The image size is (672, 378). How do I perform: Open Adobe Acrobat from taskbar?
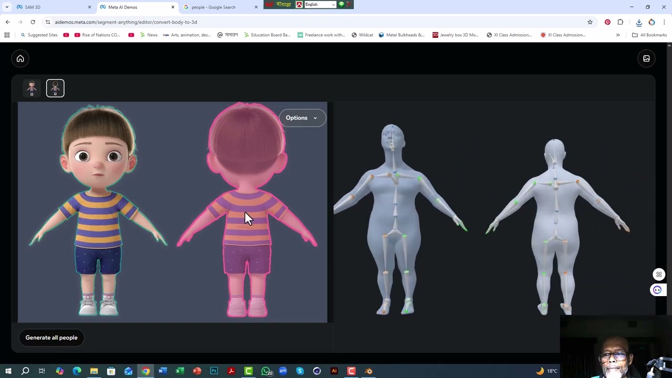pyautogui.click(x=231, y=371)
